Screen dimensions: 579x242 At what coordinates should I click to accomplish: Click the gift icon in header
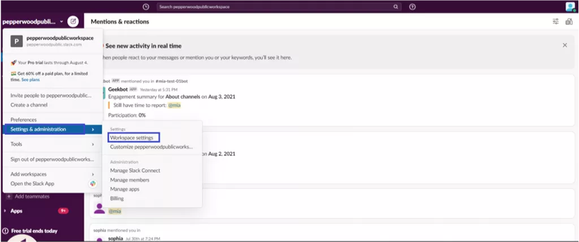point(569,21)
